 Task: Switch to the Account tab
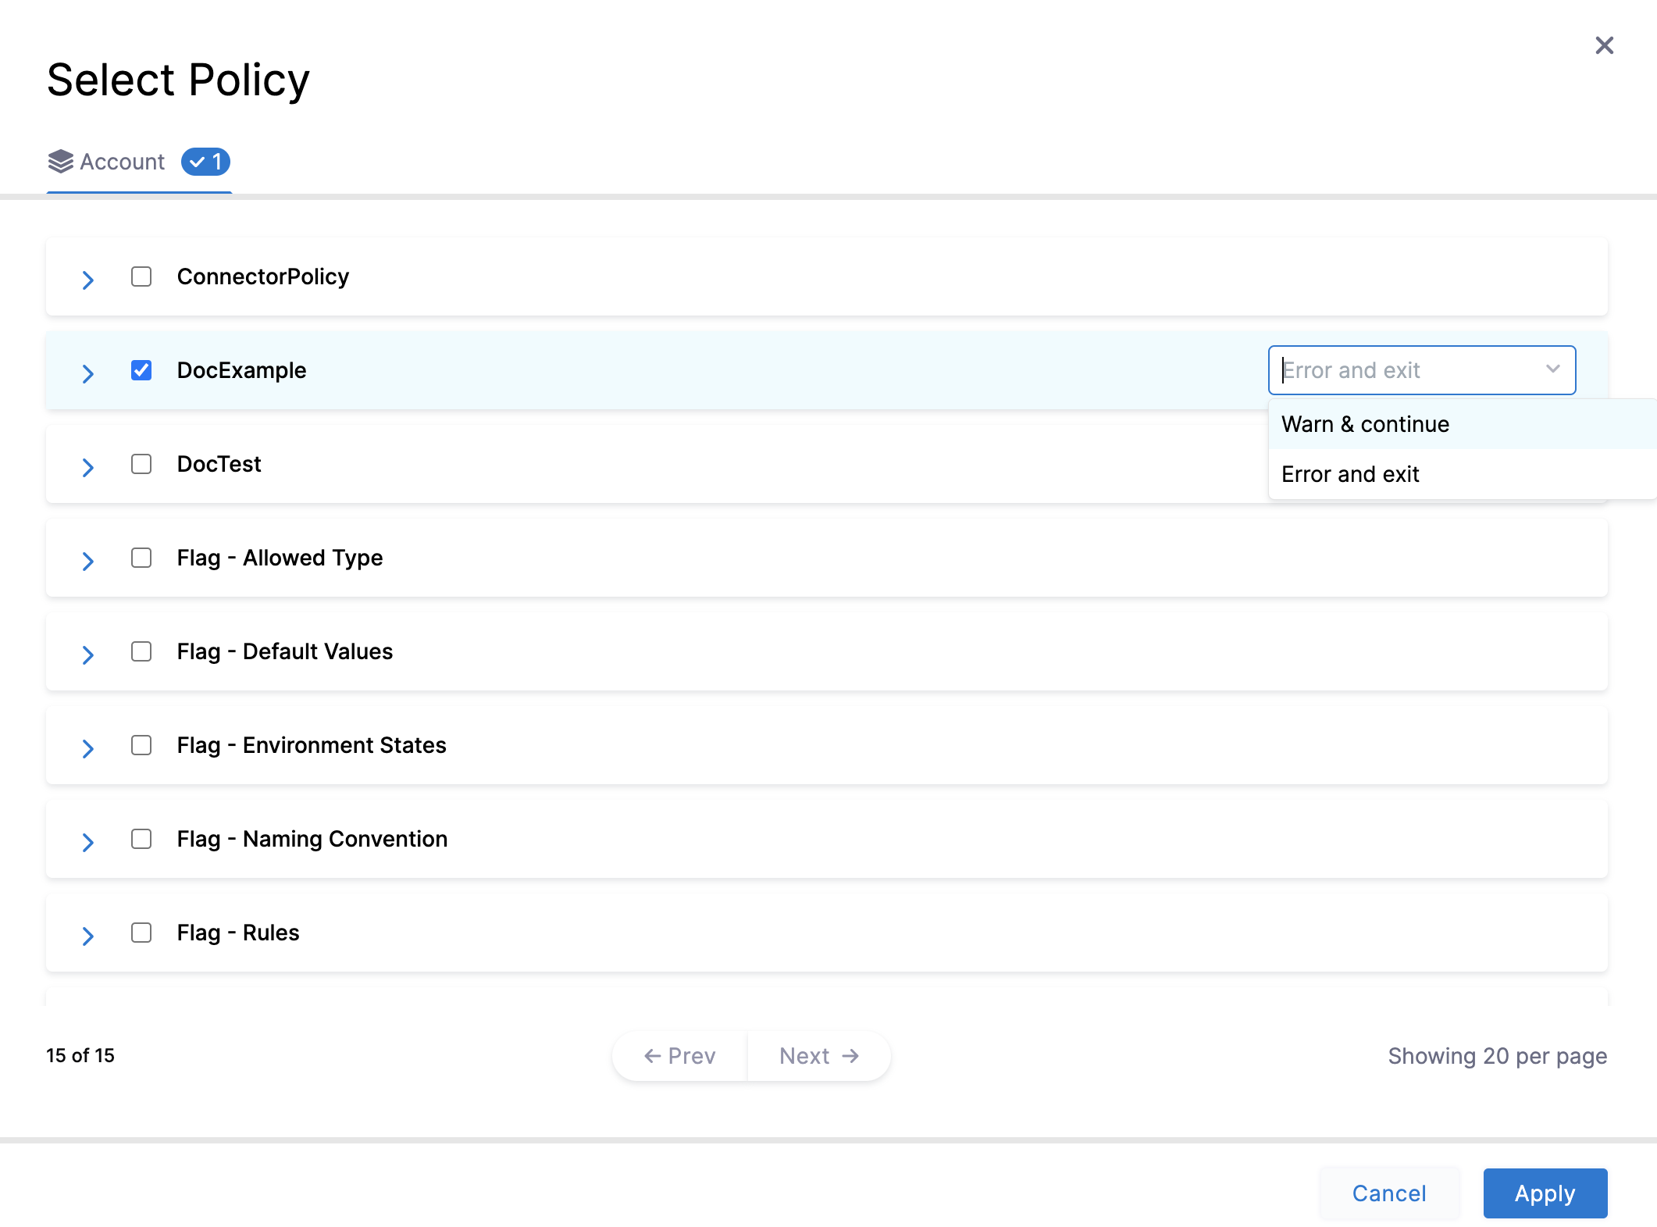coord(123,162)
